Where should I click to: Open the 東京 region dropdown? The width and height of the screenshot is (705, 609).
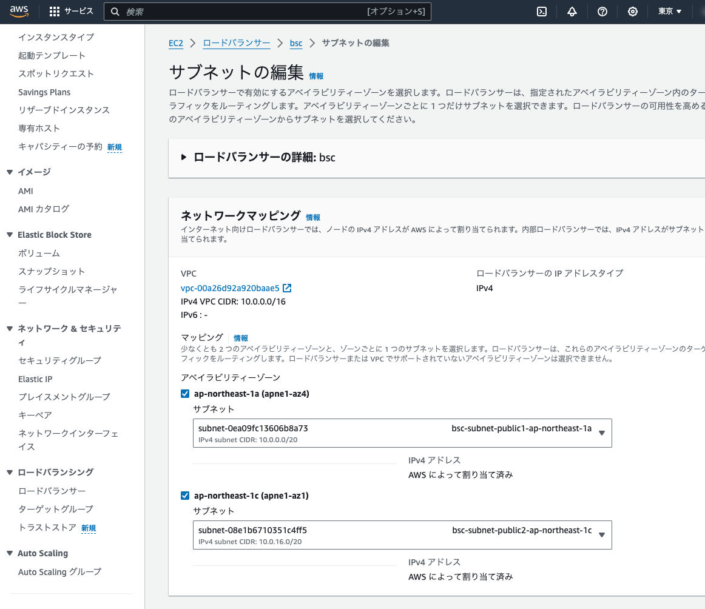click(x=670, y=12)
